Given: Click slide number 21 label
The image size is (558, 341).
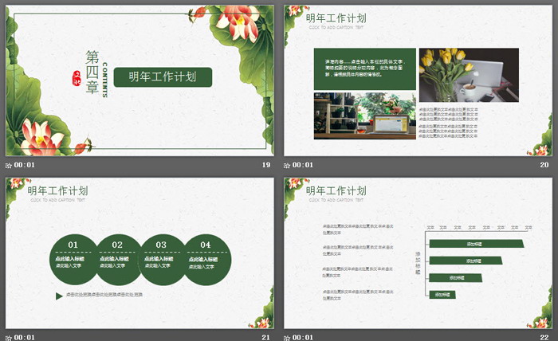Looking at the screenshot, I should point(265,338).
